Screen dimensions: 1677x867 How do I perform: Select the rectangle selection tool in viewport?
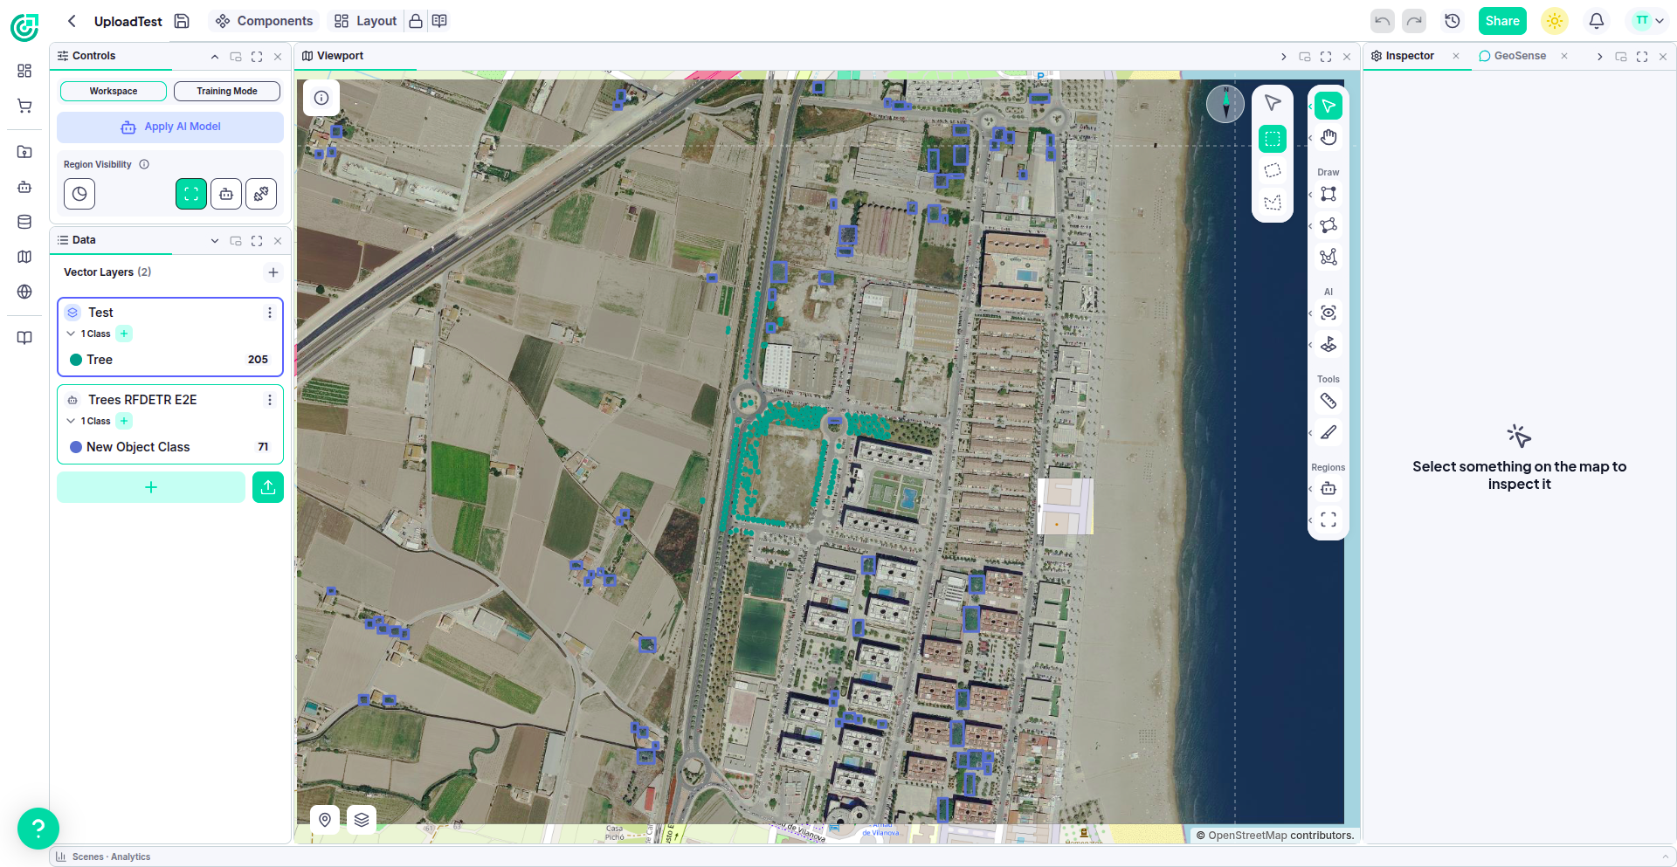(1273, 139)
